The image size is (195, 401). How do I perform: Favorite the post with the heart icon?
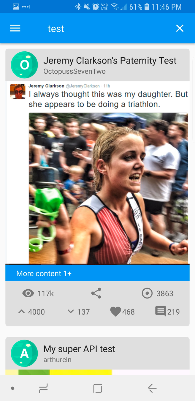[x=115, y=312]
